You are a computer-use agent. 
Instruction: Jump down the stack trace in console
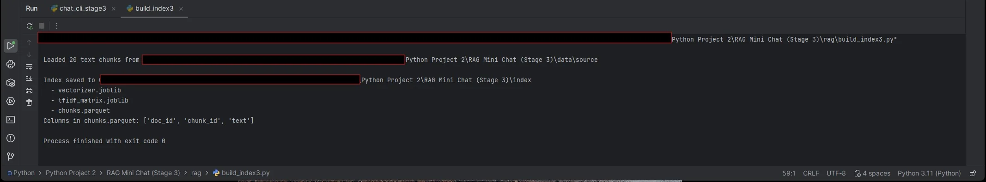pos(29,55)
